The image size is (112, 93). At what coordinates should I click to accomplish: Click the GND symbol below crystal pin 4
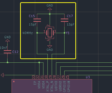(50, 46)
